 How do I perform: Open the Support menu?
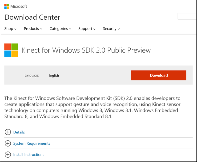pos(87,29)
